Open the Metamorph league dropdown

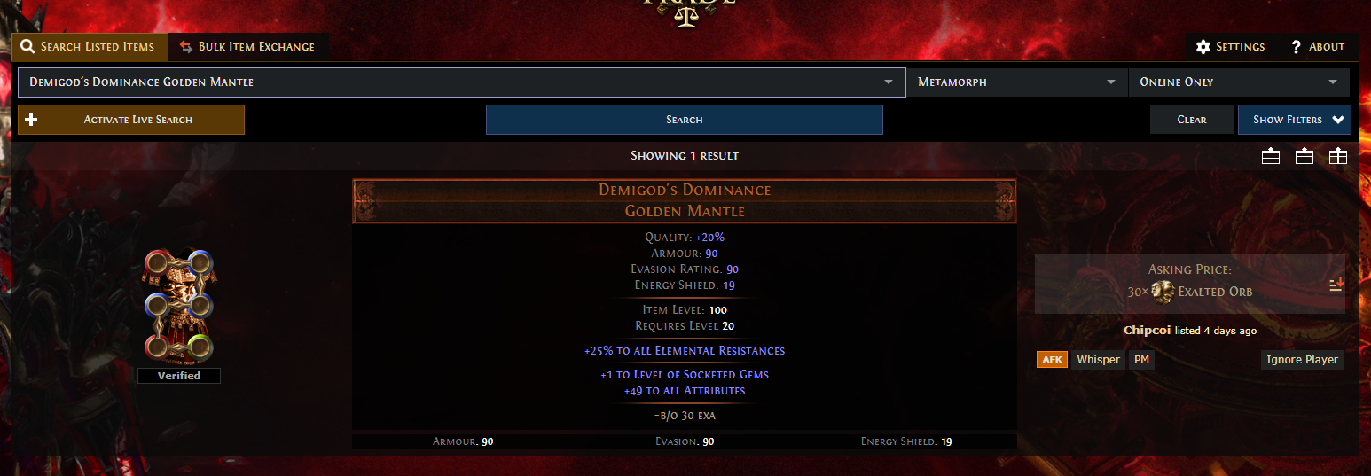(x=1016, y=82)
